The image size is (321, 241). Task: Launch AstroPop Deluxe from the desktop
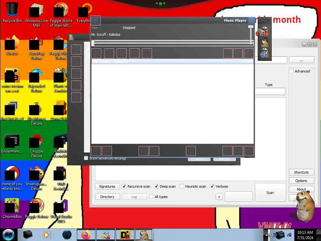coord(36,48)
